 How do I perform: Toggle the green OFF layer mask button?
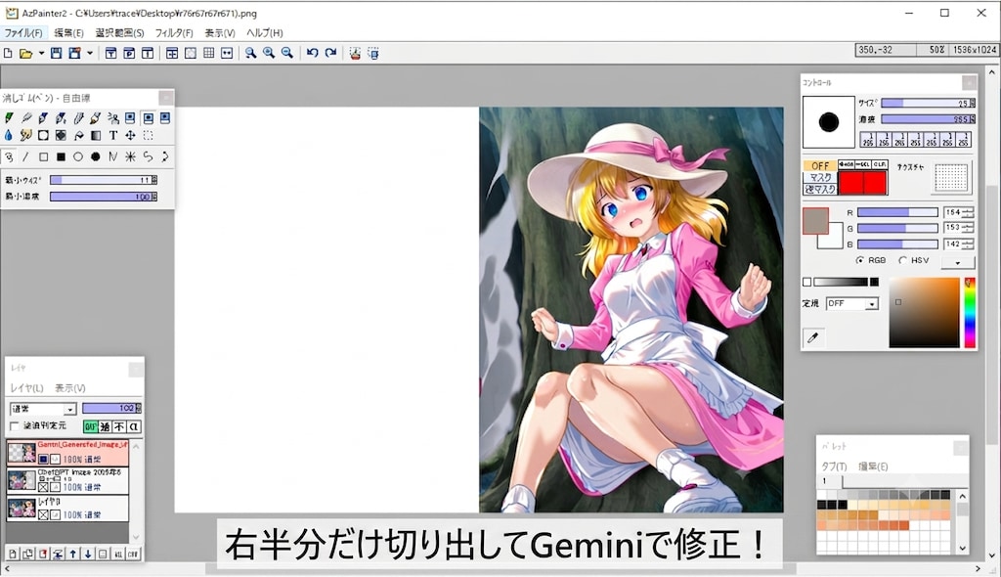click(x=90, y=426)
